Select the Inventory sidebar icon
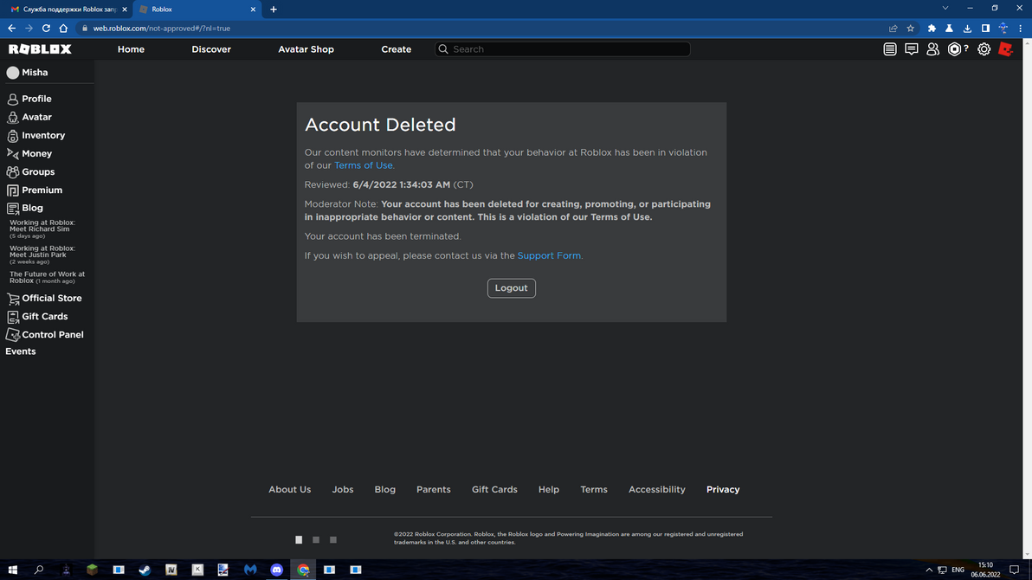 (x=12, y=135)
